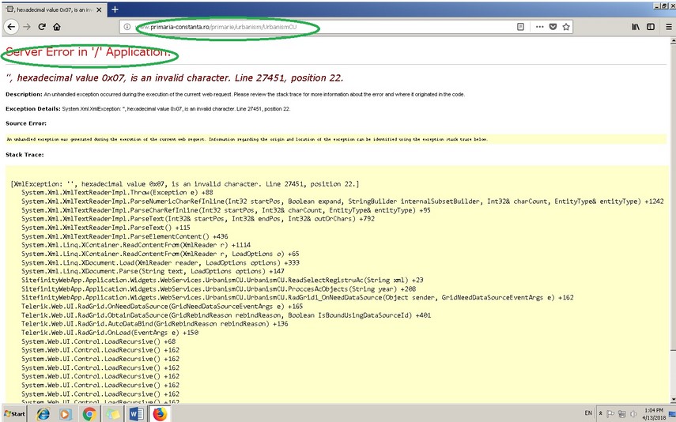
Task: Click the URL address bar field
Action: click(316, 26)
